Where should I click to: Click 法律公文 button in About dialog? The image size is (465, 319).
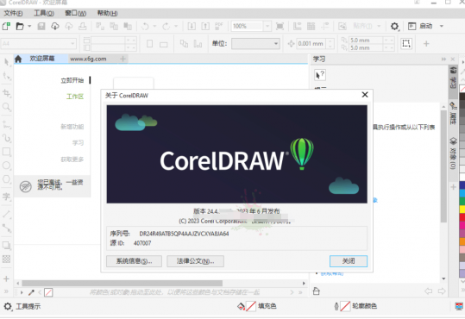point(195,261)
